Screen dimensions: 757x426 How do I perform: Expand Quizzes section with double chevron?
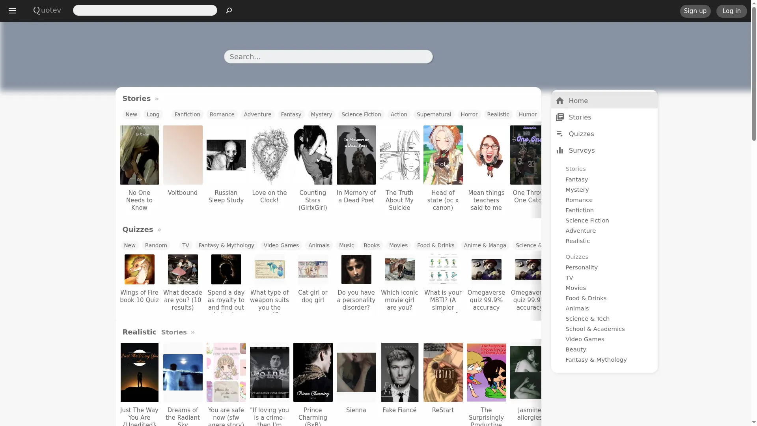159,230
